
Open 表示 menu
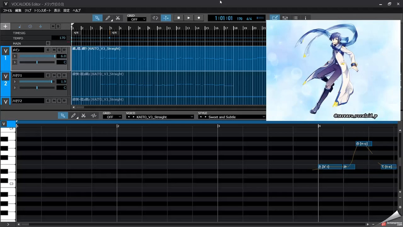pyautogui.click(x=57, y=10)
